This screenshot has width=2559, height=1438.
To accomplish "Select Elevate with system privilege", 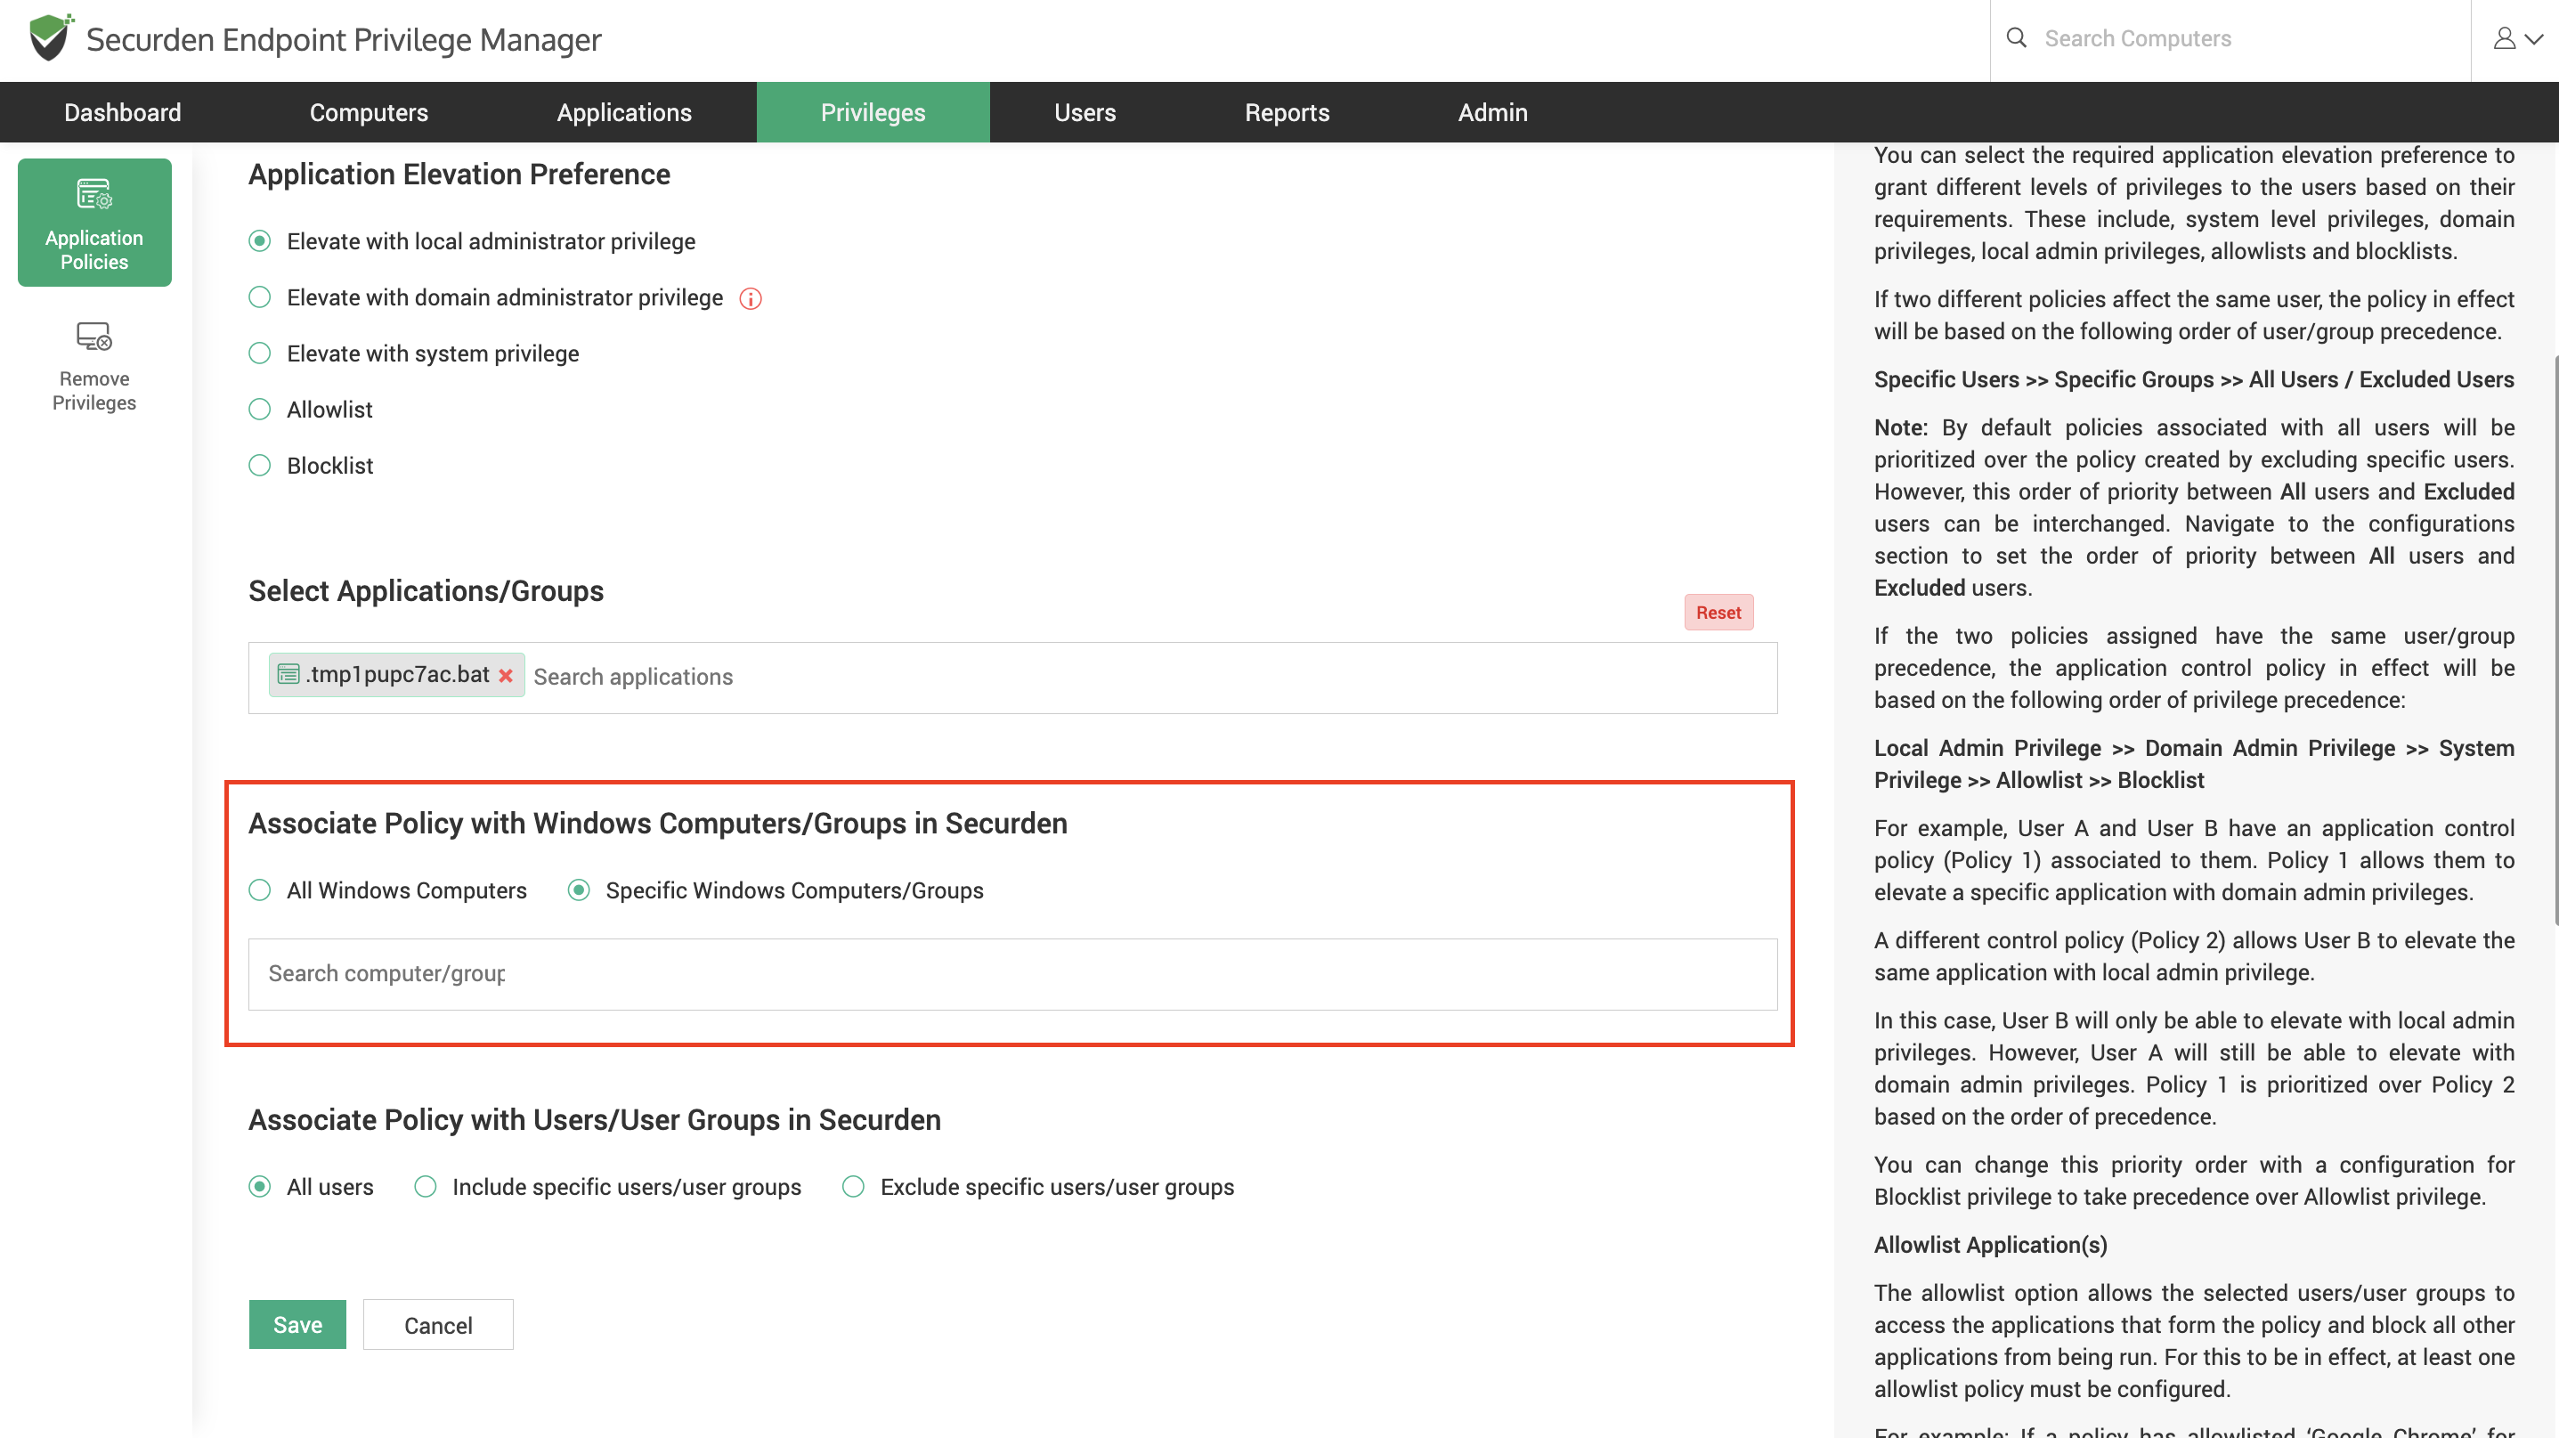I will point(259,353).
